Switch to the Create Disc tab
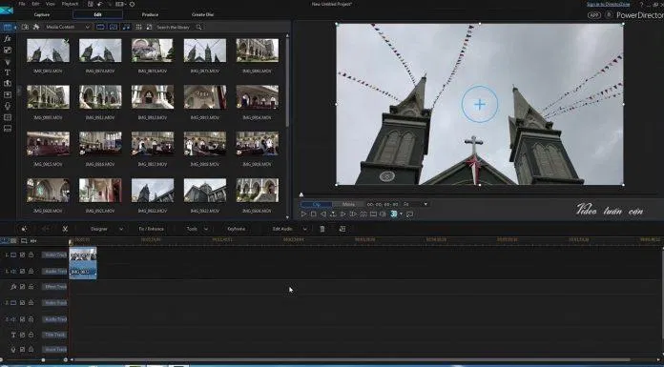Viewport: 664px width, 367px height. [202, 14]
